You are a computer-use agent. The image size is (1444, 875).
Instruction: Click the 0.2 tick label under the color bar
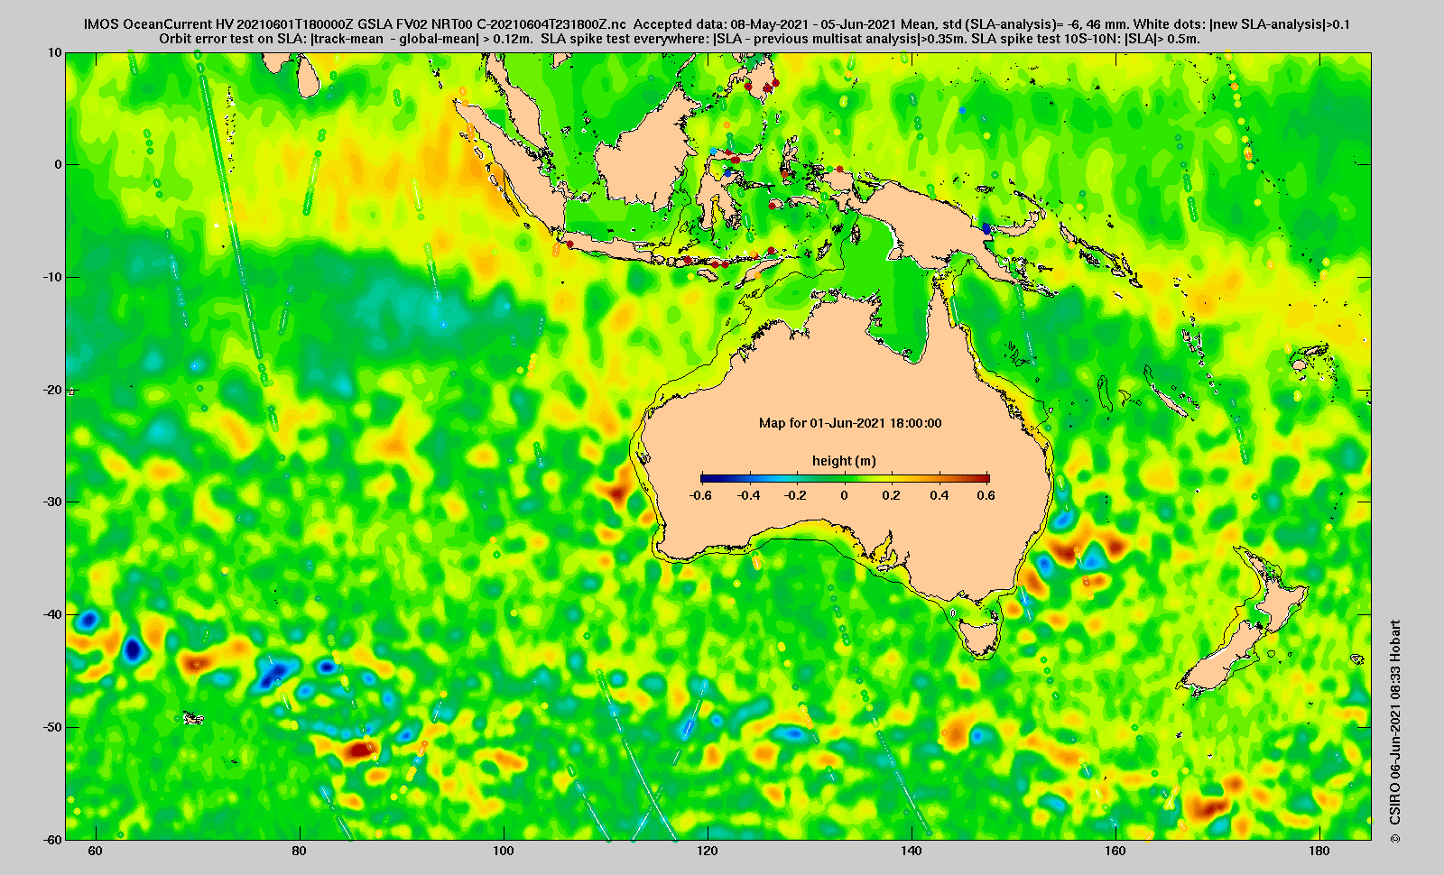(892, 495)
